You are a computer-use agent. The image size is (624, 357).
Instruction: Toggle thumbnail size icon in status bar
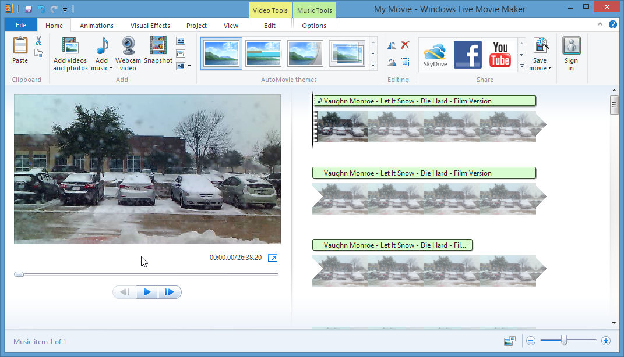(510, 341)
